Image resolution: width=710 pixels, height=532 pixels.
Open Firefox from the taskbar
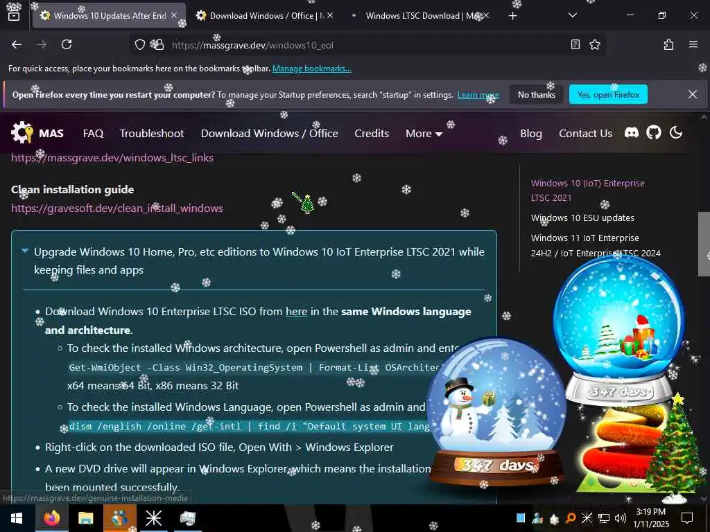pyautogui.click(x=52, y=518)
